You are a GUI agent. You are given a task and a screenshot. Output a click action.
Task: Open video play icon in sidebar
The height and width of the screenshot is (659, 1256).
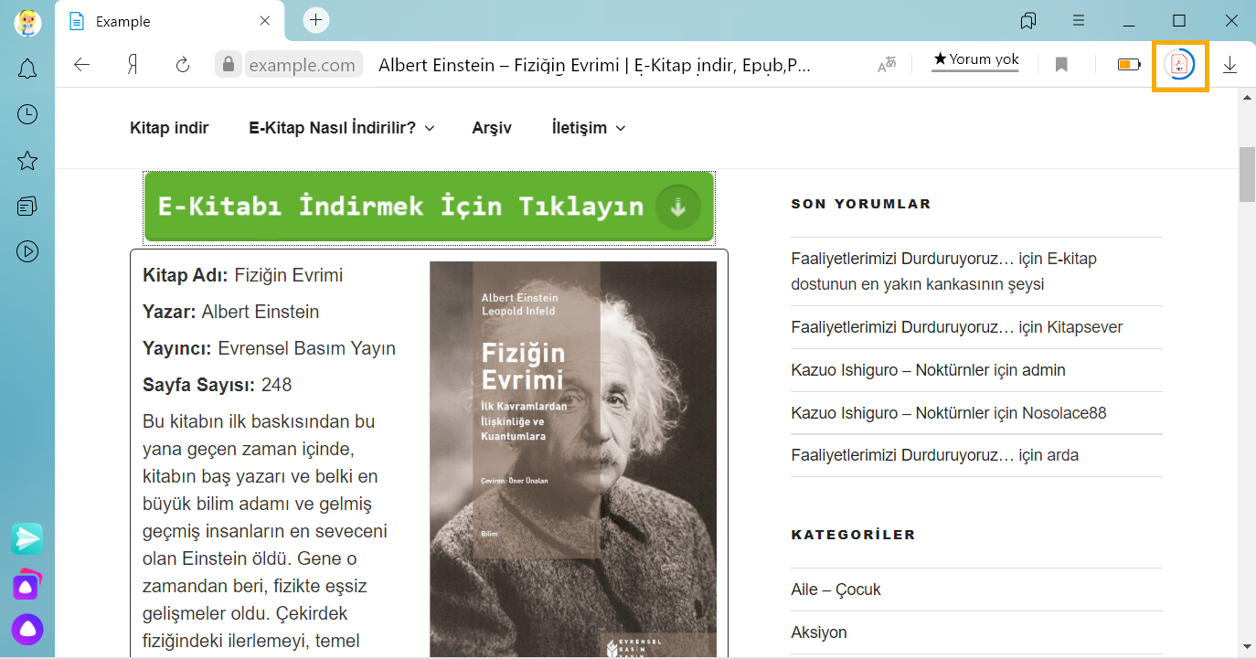27,251
